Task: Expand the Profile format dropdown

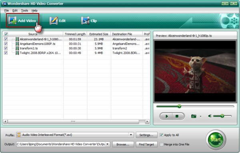Action: tap(131, 135)
